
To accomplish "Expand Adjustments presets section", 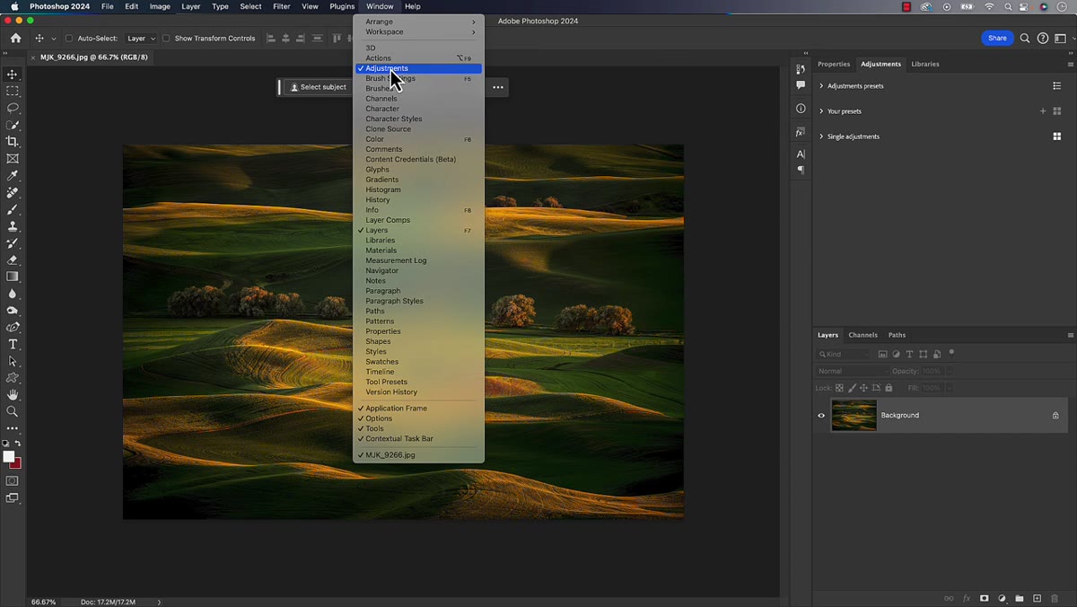I will [821, 86].
